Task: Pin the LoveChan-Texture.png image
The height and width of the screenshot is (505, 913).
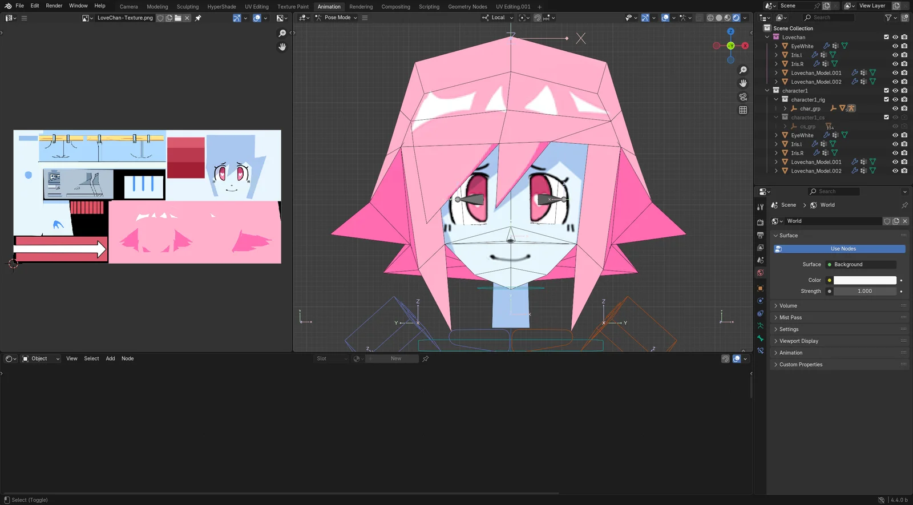Action: click(198, 18)
